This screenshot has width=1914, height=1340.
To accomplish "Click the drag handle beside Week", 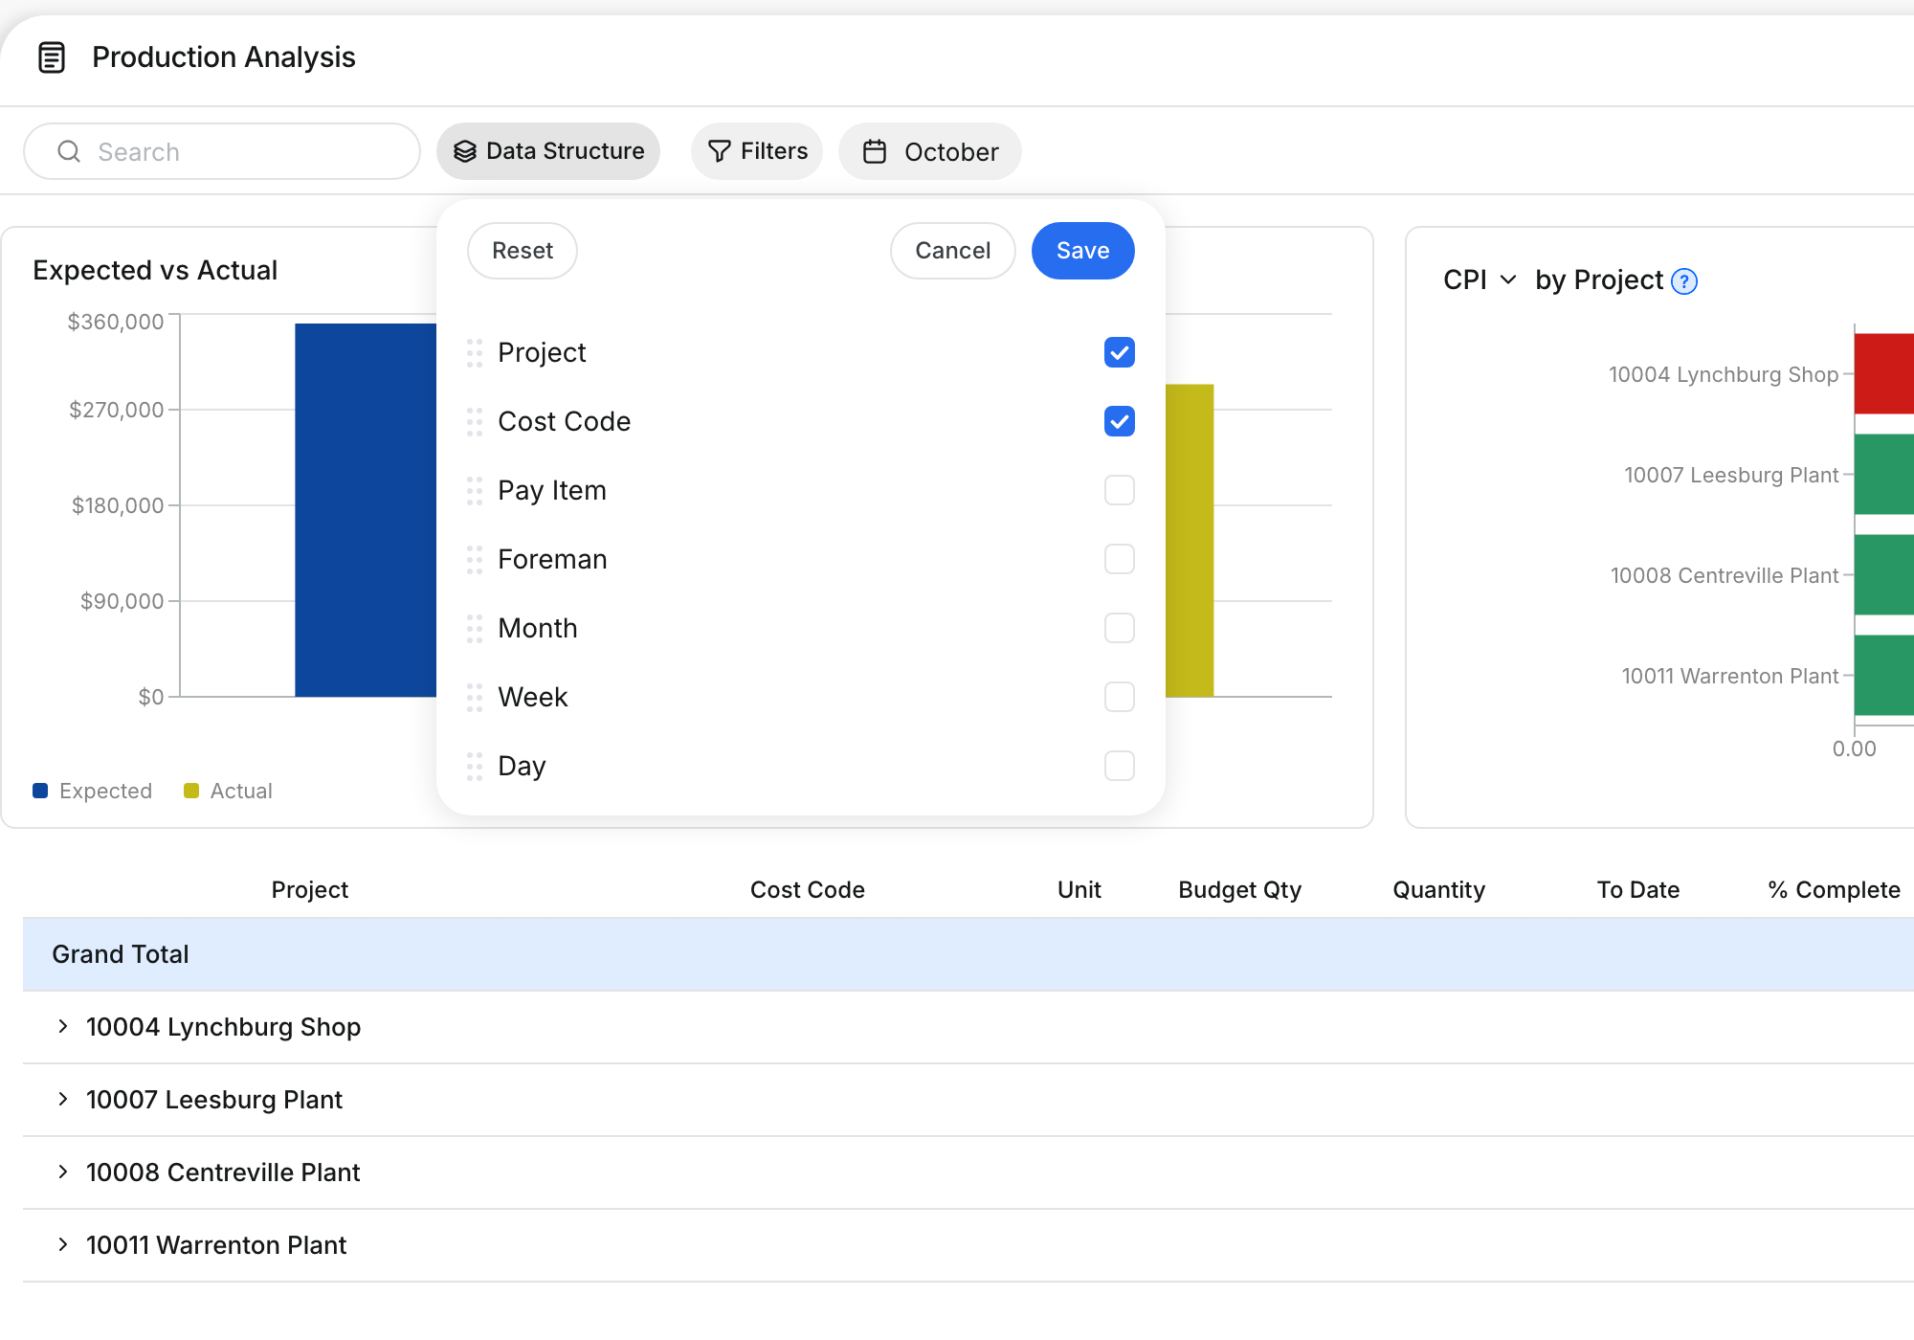I will pos(475,698).
